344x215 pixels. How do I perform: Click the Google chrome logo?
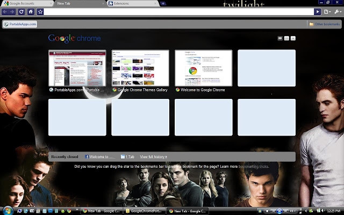click(x=75, y=38)
